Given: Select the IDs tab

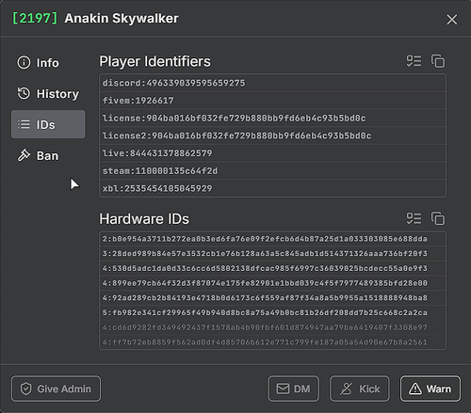Looking at the screenshot, I should pos(48,124).
